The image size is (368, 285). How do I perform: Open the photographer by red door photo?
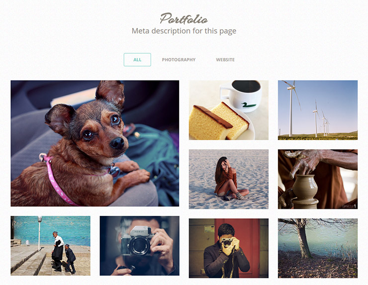tap(229, 248)
